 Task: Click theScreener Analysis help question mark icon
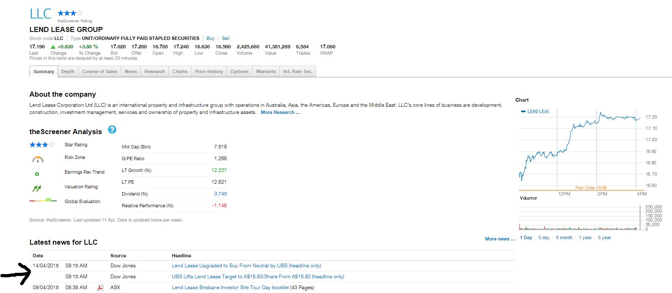[112, 129]
